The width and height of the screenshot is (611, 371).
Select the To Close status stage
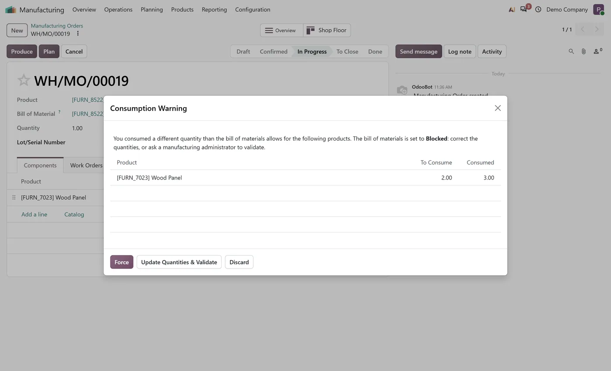point(347,51)
